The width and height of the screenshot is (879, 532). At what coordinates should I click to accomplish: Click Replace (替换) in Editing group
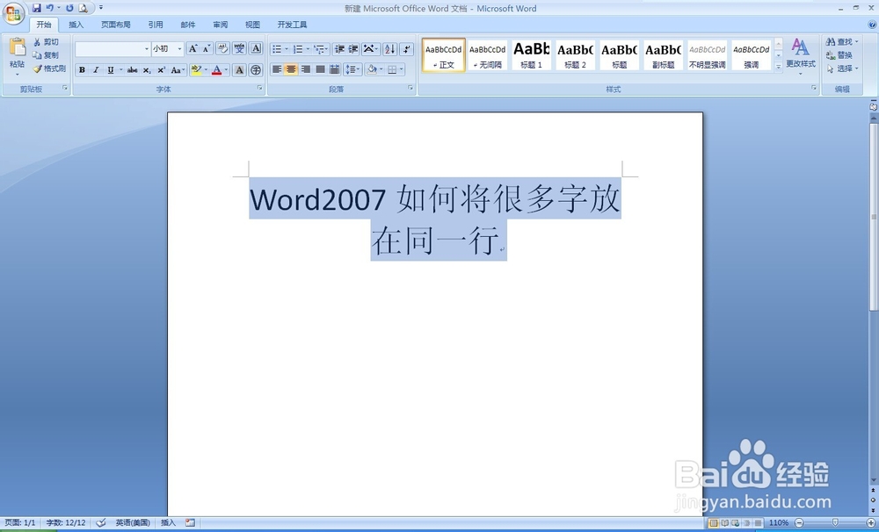pos(839,55)
